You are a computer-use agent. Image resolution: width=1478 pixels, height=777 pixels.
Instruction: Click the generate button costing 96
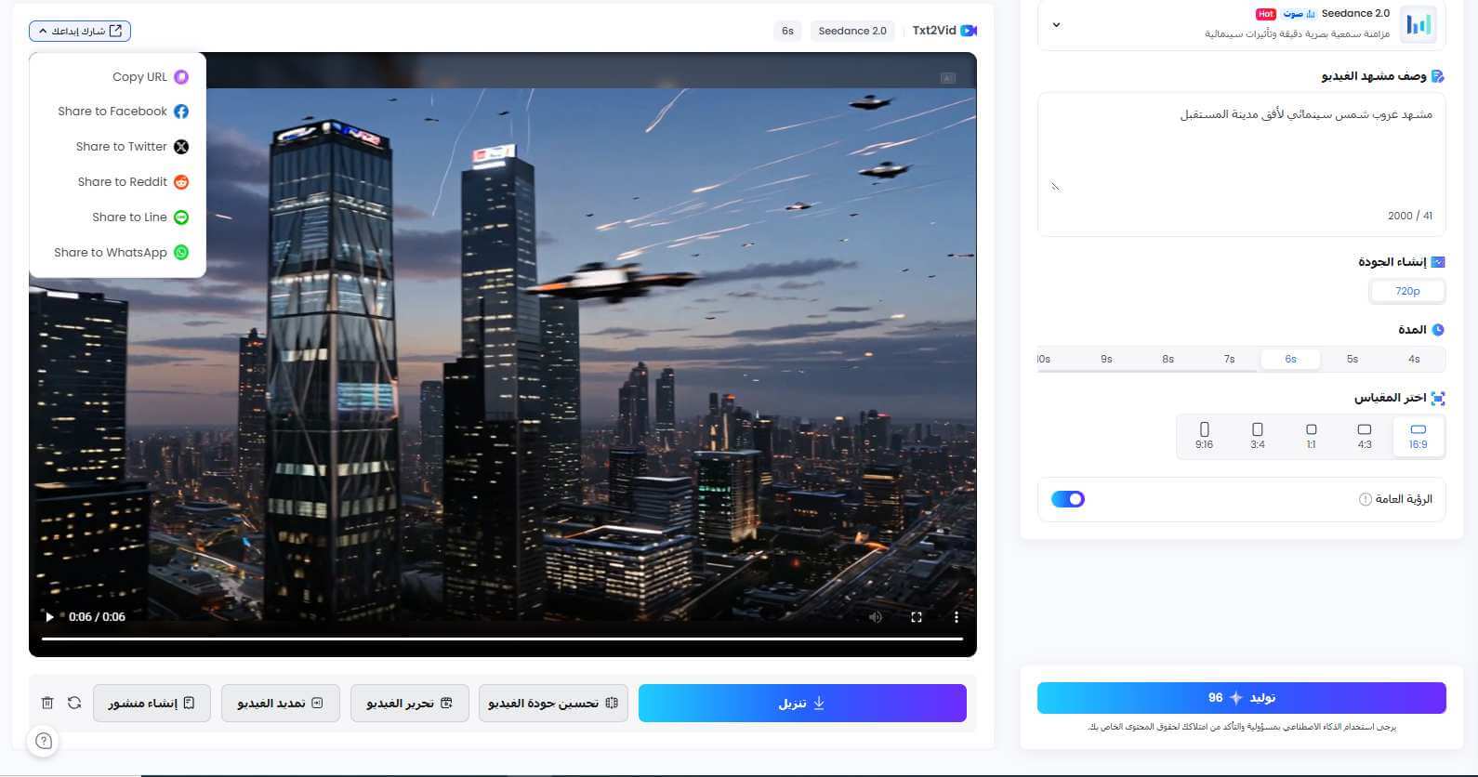[x=1241, y=698]
